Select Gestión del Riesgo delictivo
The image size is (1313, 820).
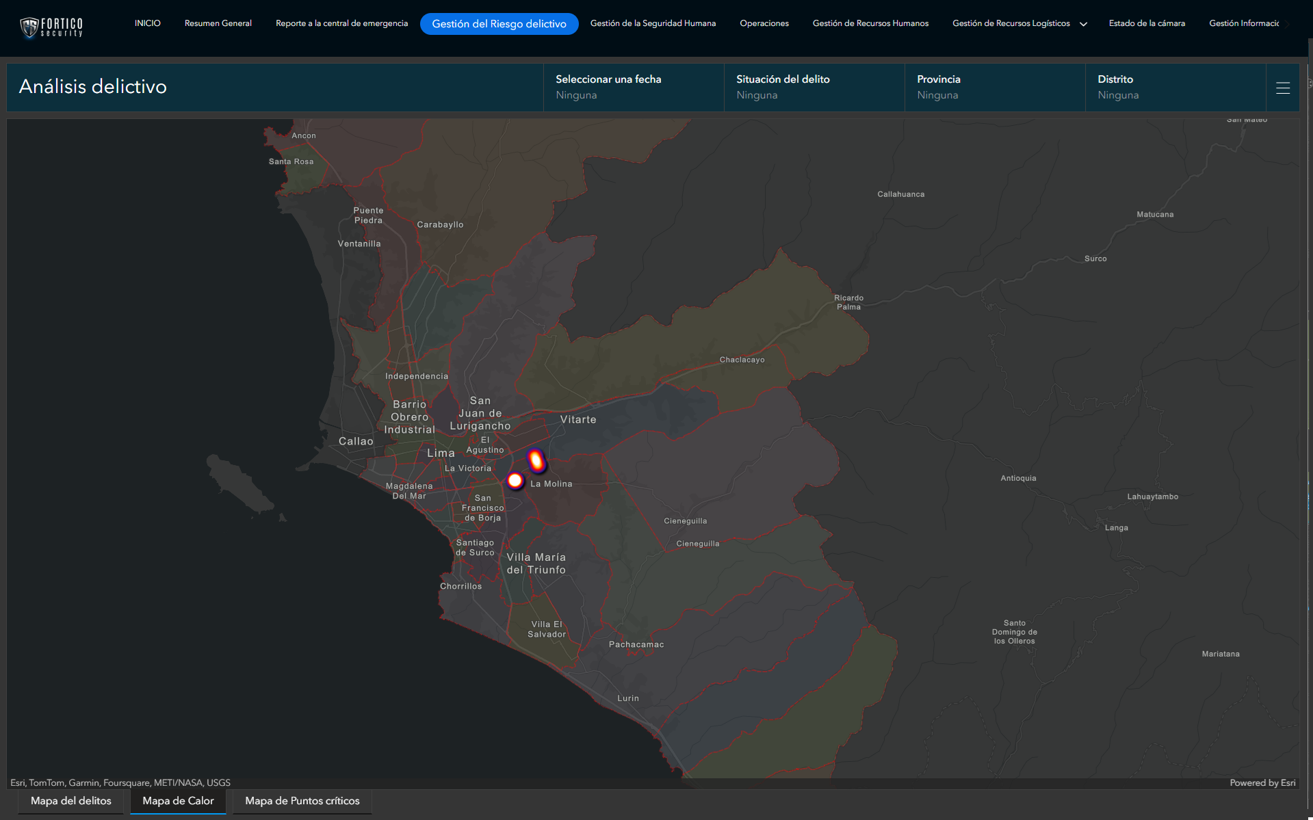(499, 24)
